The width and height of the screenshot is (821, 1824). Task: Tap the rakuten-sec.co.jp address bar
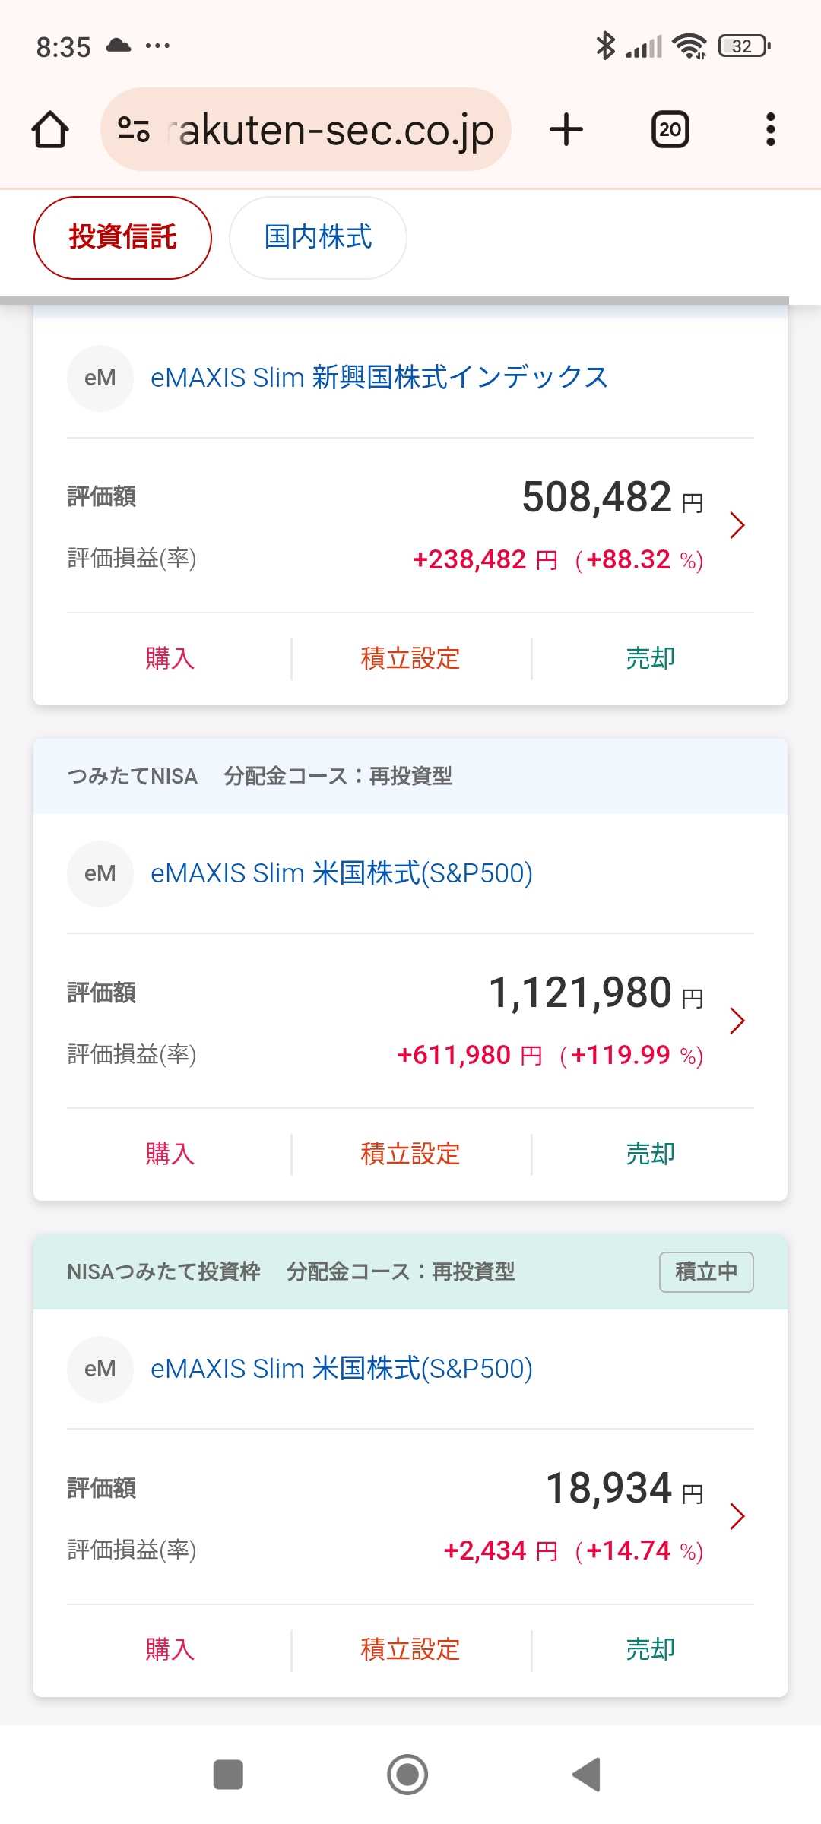click(x=334, y=129)
